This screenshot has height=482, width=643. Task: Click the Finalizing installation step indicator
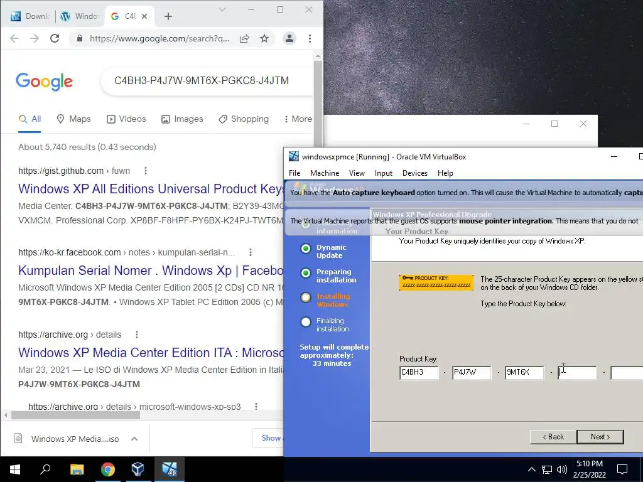[x=306, y=322]
